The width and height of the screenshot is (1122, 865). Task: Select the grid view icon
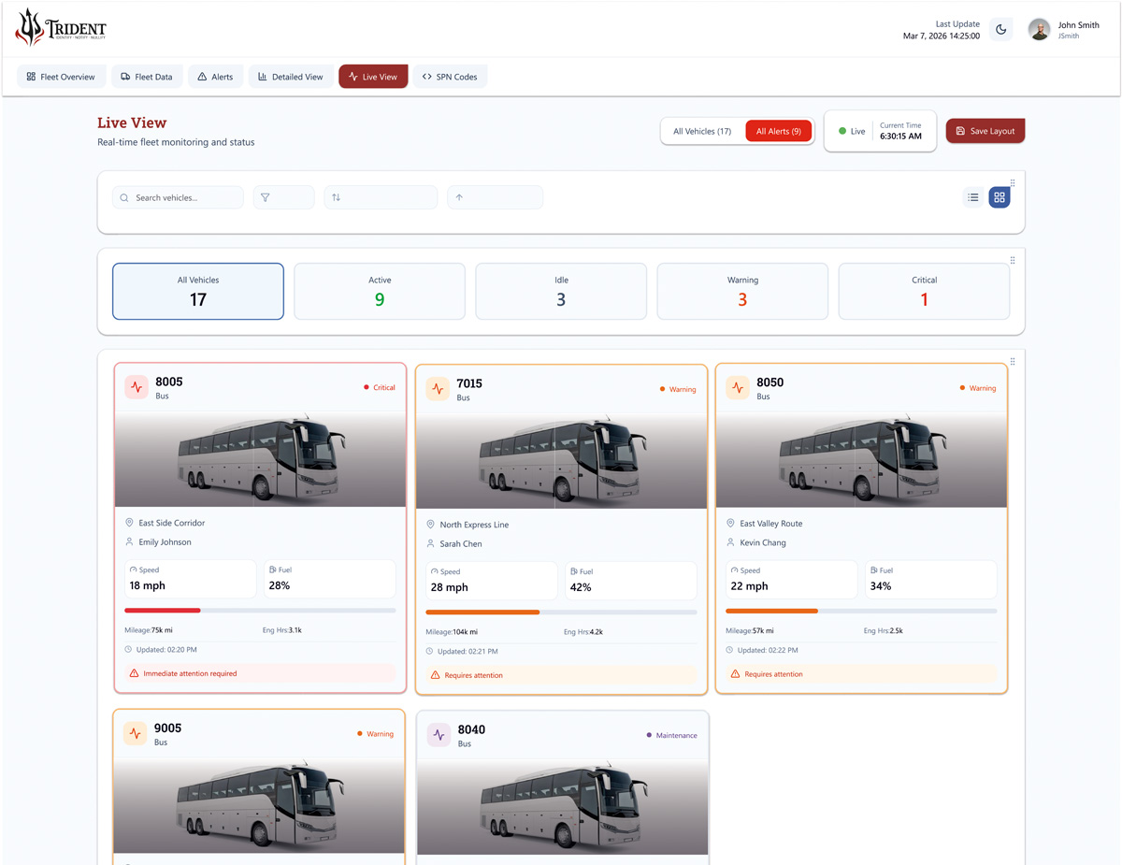(999, 197)
